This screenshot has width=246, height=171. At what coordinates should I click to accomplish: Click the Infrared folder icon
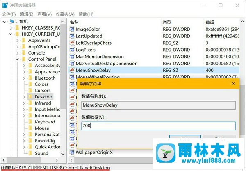coord(30,103)
